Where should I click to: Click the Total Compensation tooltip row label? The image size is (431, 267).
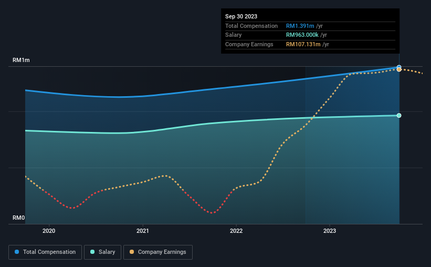(251, 26)
